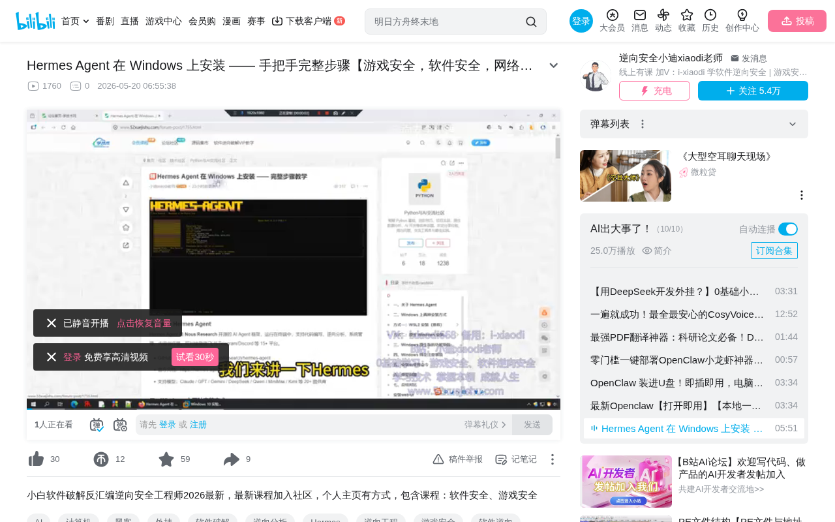Like the video with thumbs-up icon

36,459
